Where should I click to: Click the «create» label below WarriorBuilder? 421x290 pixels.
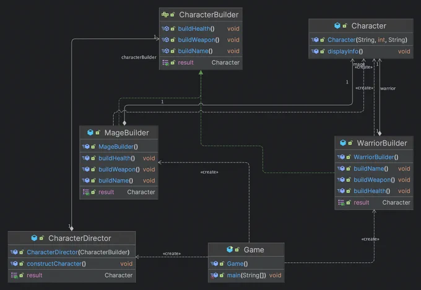(370, 239)
